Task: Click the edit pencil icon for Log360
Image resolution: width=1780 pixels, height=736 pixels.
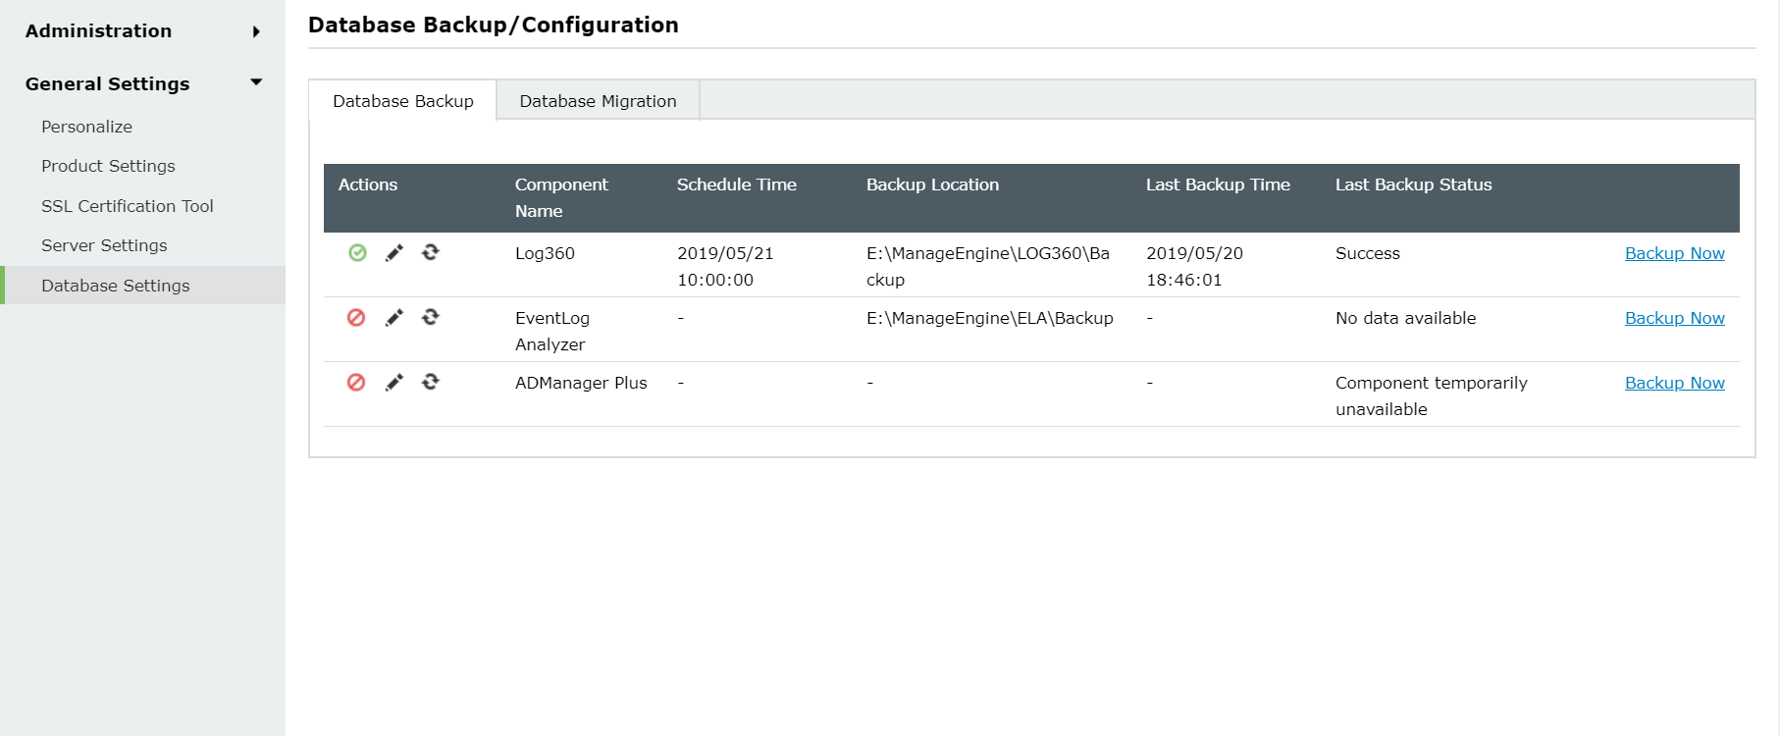Action: 394,253
